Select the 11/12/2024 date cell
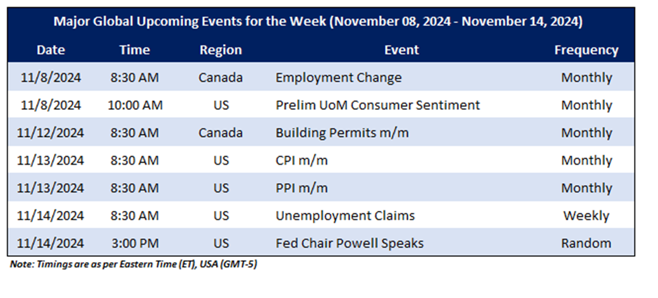658x298 pixels. pos(51,133)
